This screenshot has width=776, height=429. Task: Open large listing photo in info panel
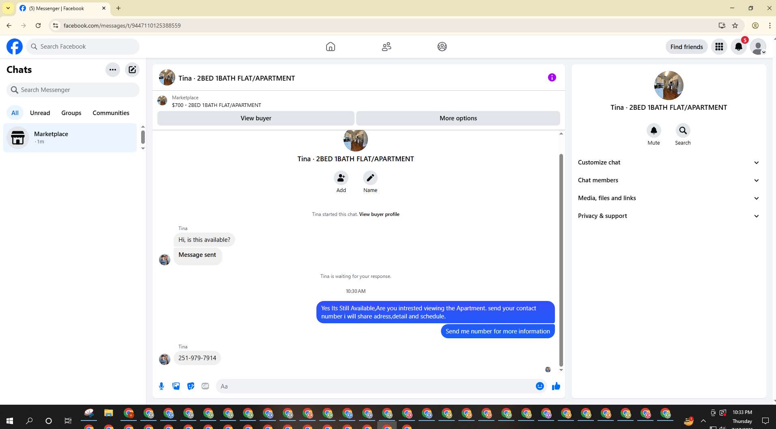tap(669, 85)
